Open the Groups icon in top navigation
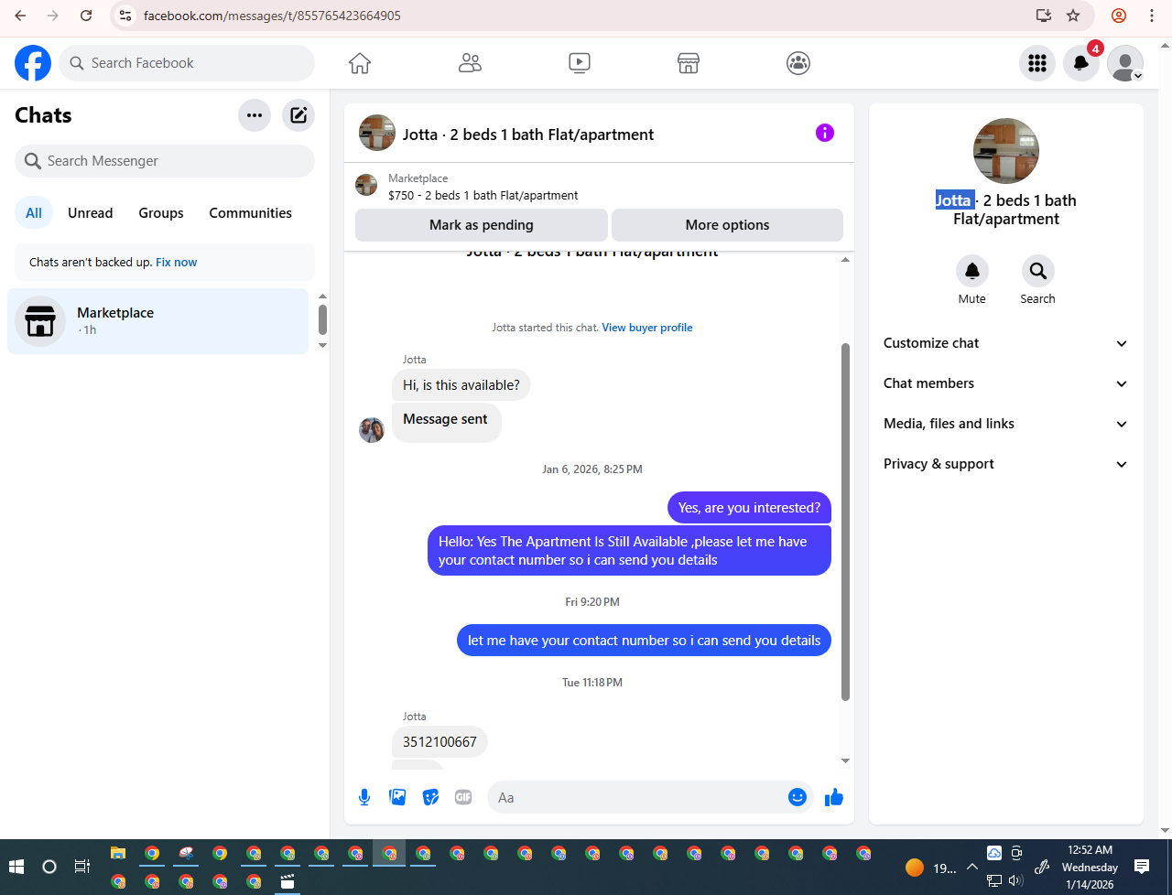 (798, 63)
